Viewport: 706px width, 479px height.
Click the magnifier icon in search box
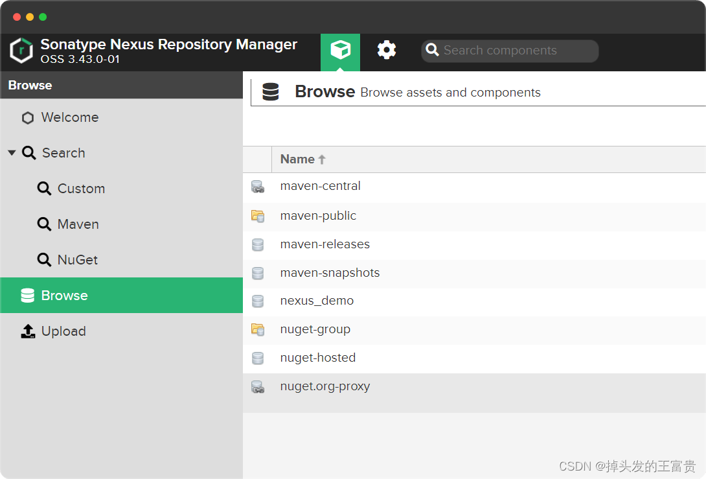click(x=432, y=50)
